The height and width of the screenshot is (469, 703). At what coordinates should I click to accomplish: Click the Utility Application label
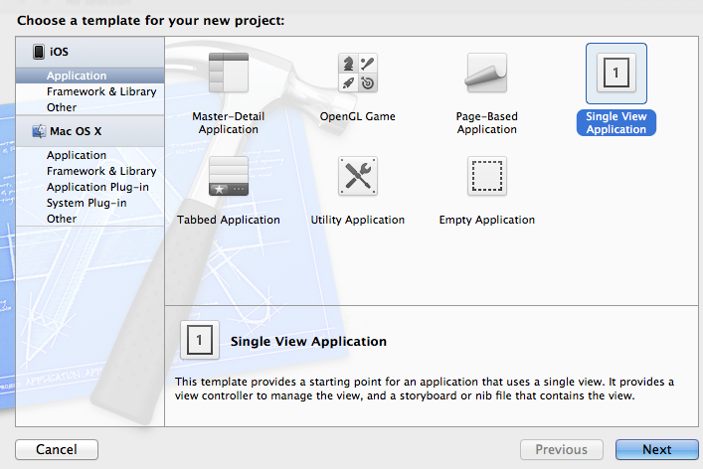358,220
